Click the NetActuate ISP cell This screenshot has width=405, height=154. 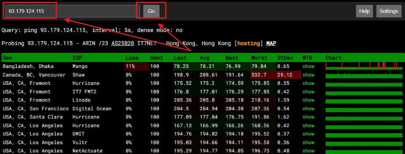pos(87,151)
